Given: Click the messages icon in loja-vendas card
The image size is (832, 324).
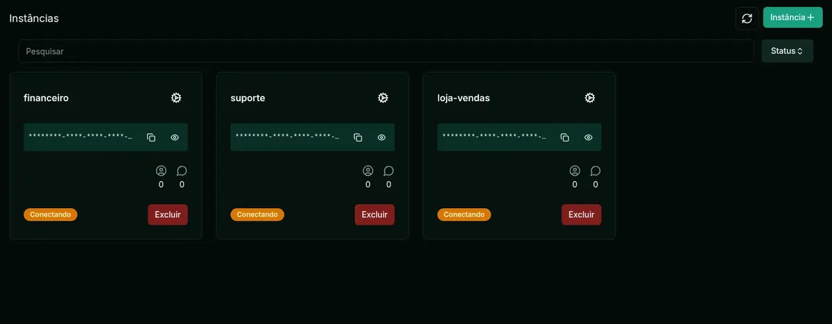Looking at the screenshot, I should click(x=595, y=171).
